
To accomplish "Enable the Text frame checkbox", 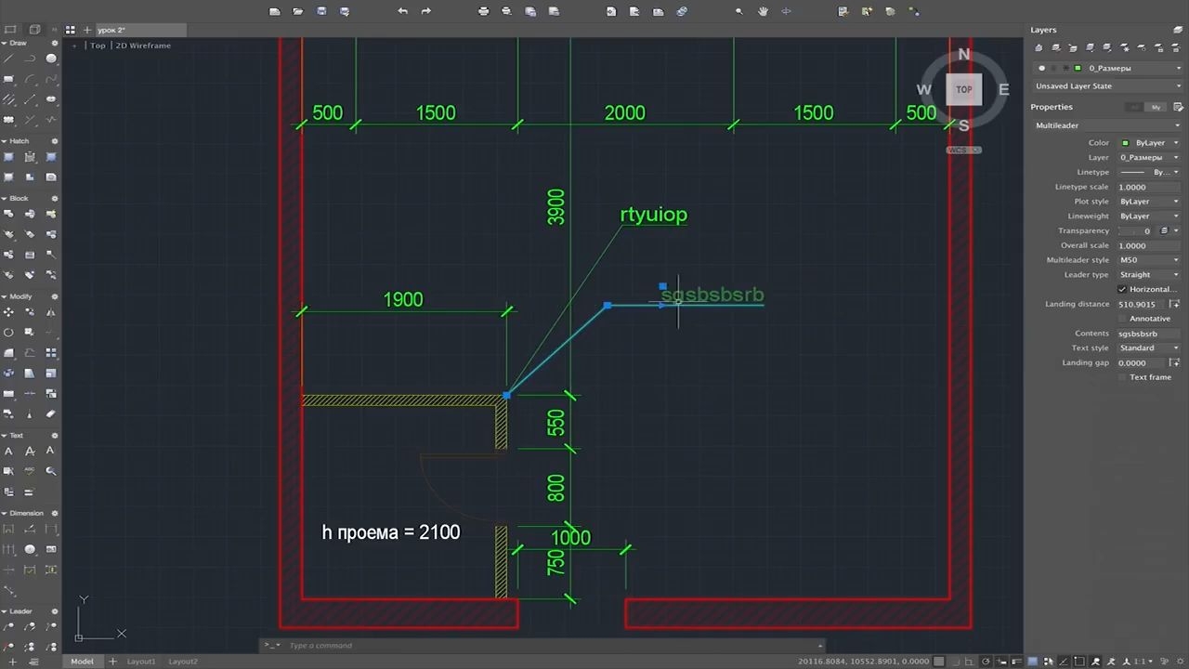I will point(1122,377).
